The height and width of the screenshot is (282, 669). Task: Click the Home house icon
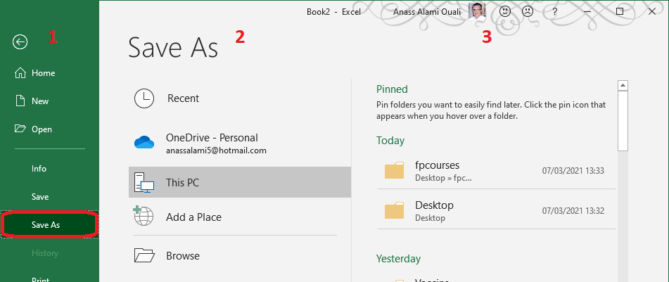click(20, 73)
